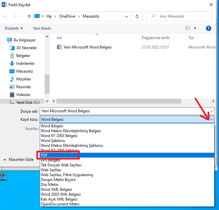Image resolution: width=219 pixels, height=210 pixels.
Task: Select Masaüstü in the address path
Action: (x=91, y=16)
